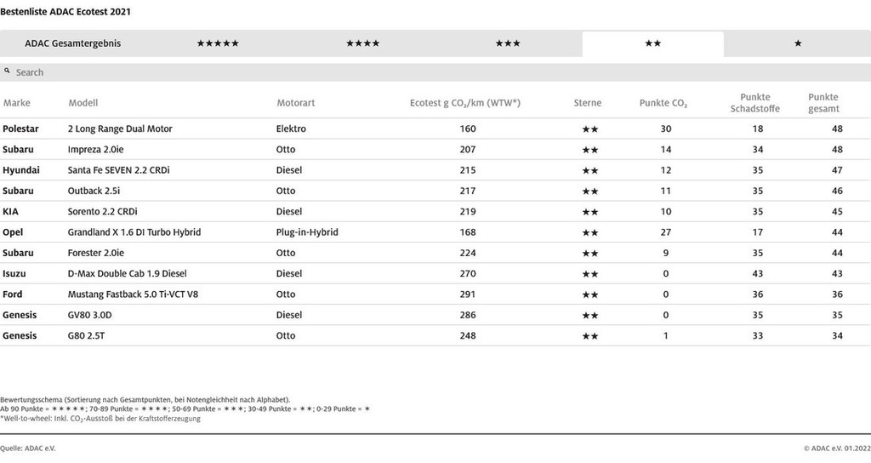Viewport: 871px width, 463px height.
Task: Sort table by Modell column header
Action: tap(83, 103)
